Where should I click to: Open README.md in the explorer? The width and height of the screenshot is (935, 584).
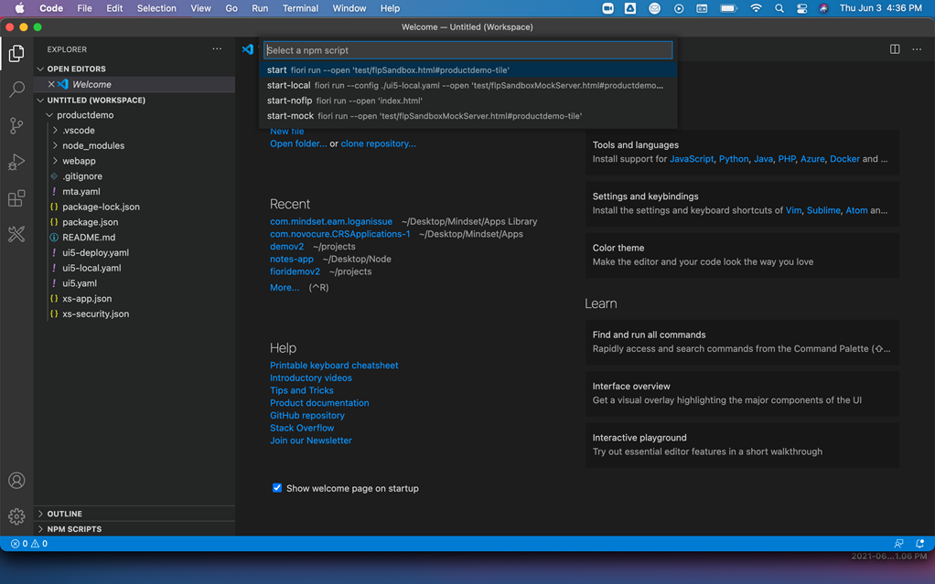(89, 238)
